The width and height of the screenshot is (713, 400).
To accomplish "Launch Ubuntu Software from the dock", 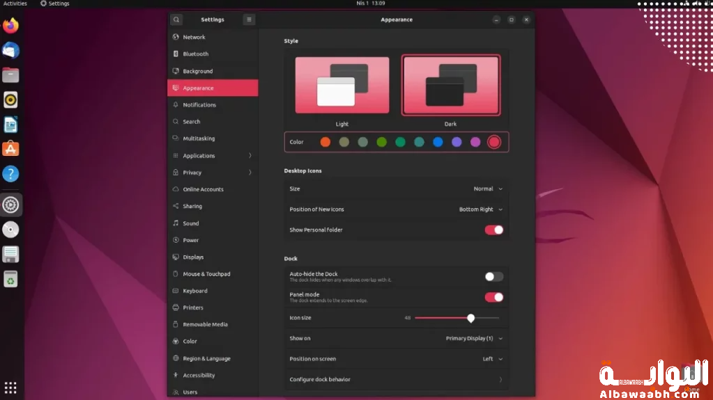I will pos(10,149).
